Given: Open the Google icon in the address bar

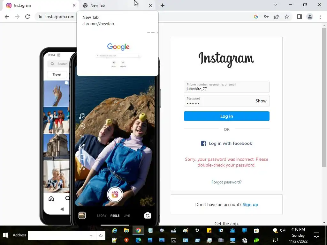Looking at the screenshot, I should pos(256,17).
